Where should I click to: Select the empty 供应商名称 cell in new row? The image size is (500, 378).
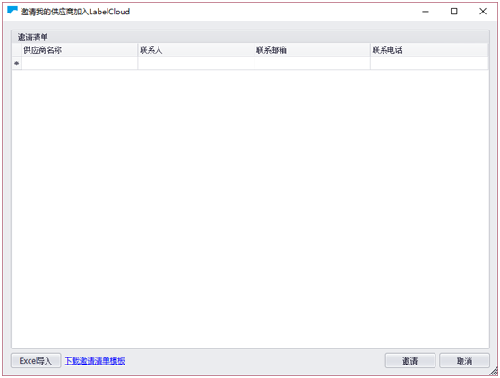(x=80, y=64)
